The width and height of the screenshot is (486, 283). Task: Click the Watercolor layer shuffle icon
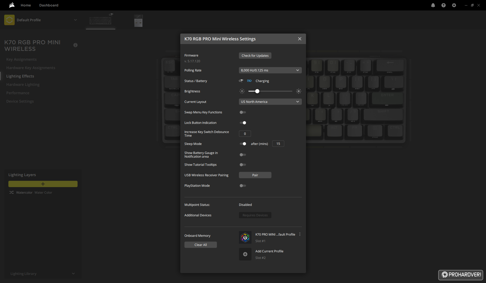point(12,192)
